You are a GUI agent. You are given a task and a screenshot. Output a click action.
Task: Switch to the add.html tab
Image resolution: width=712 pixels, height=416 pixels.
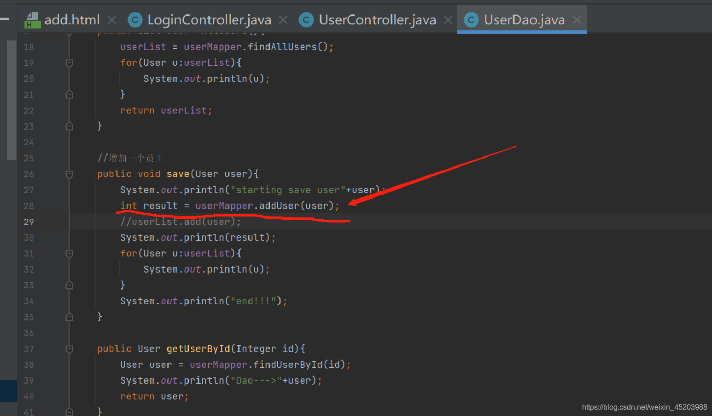coord(72,20)
